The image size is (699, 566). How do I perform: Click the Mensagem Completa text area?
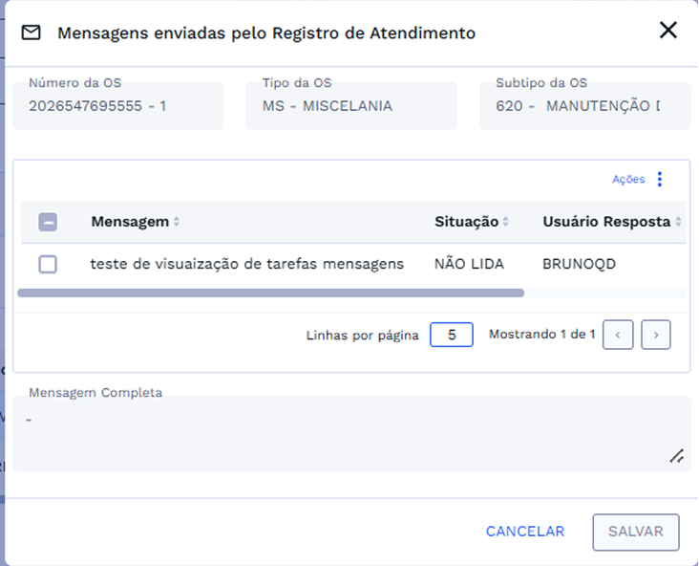point(351,433)
